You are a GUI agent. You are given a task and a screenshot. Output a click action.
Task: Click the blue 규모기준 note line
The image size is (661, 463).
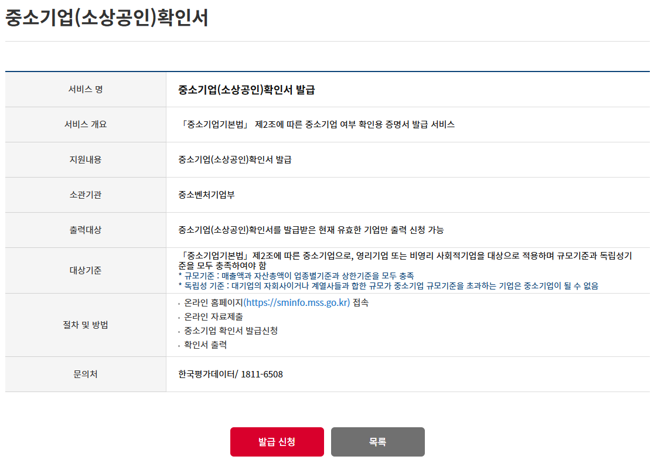pos(296,276)
